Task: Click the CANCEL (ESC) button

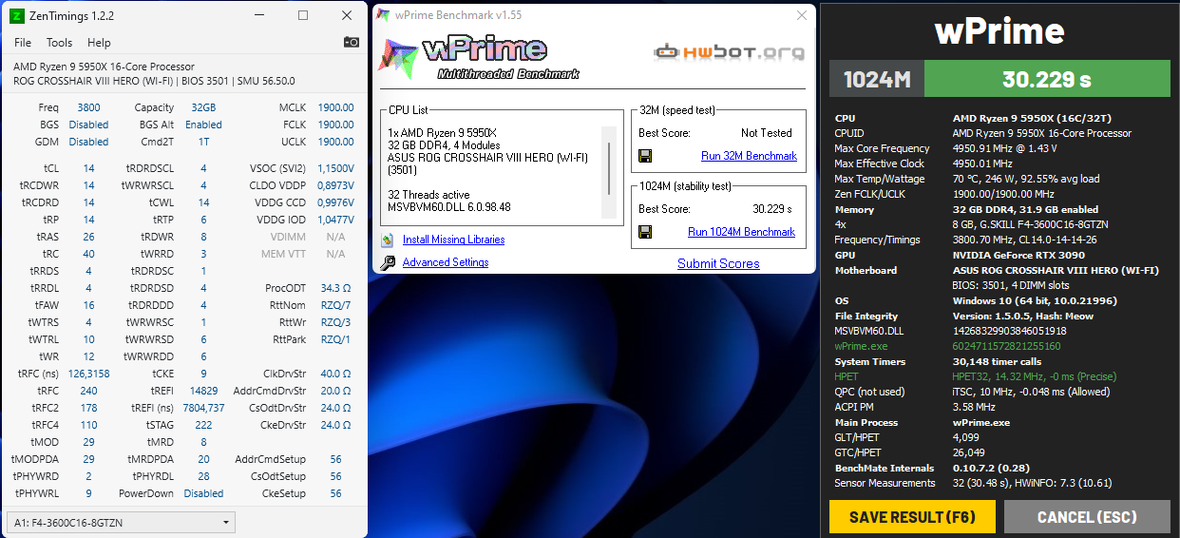Action: pos(1087,517)
